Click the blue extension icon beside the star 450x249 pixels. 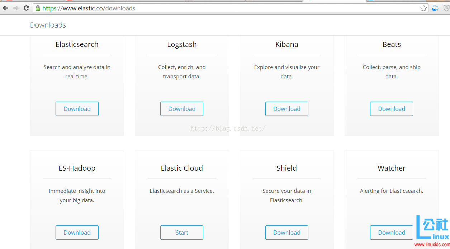[435, 8]
